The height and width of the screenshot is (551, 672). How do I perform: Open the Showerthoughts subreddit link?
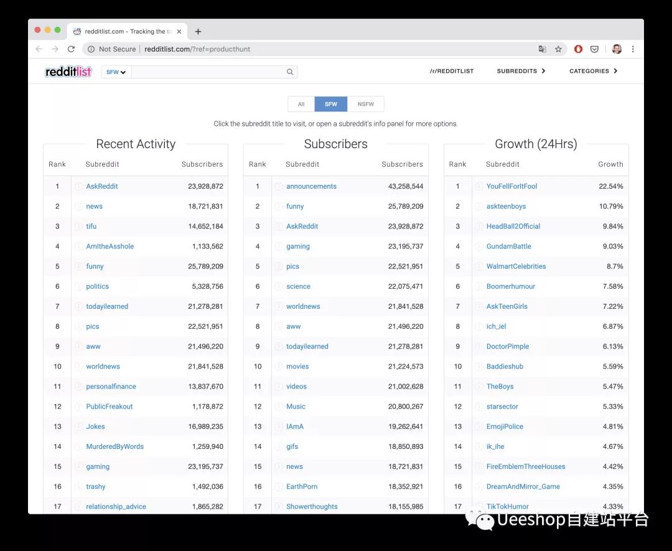click(x=312, y=506)
